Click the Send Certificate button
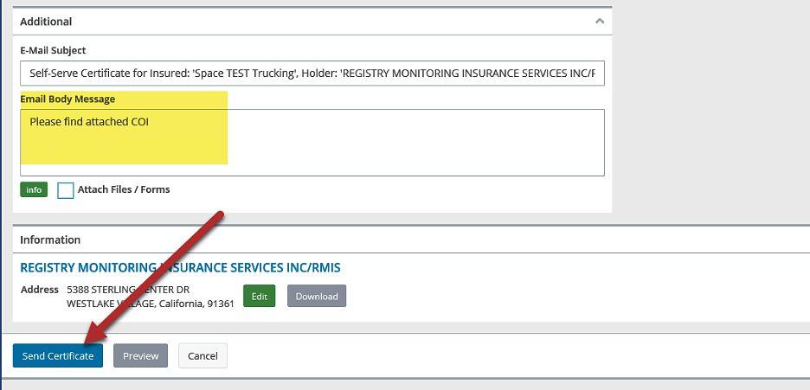 click(58, 355)
